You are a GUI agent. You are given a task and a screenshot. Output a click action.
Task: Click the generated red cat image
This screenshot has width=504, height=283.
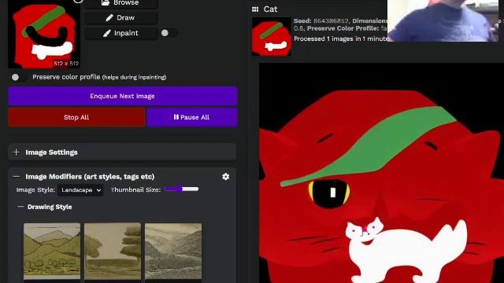click(381, 173)
